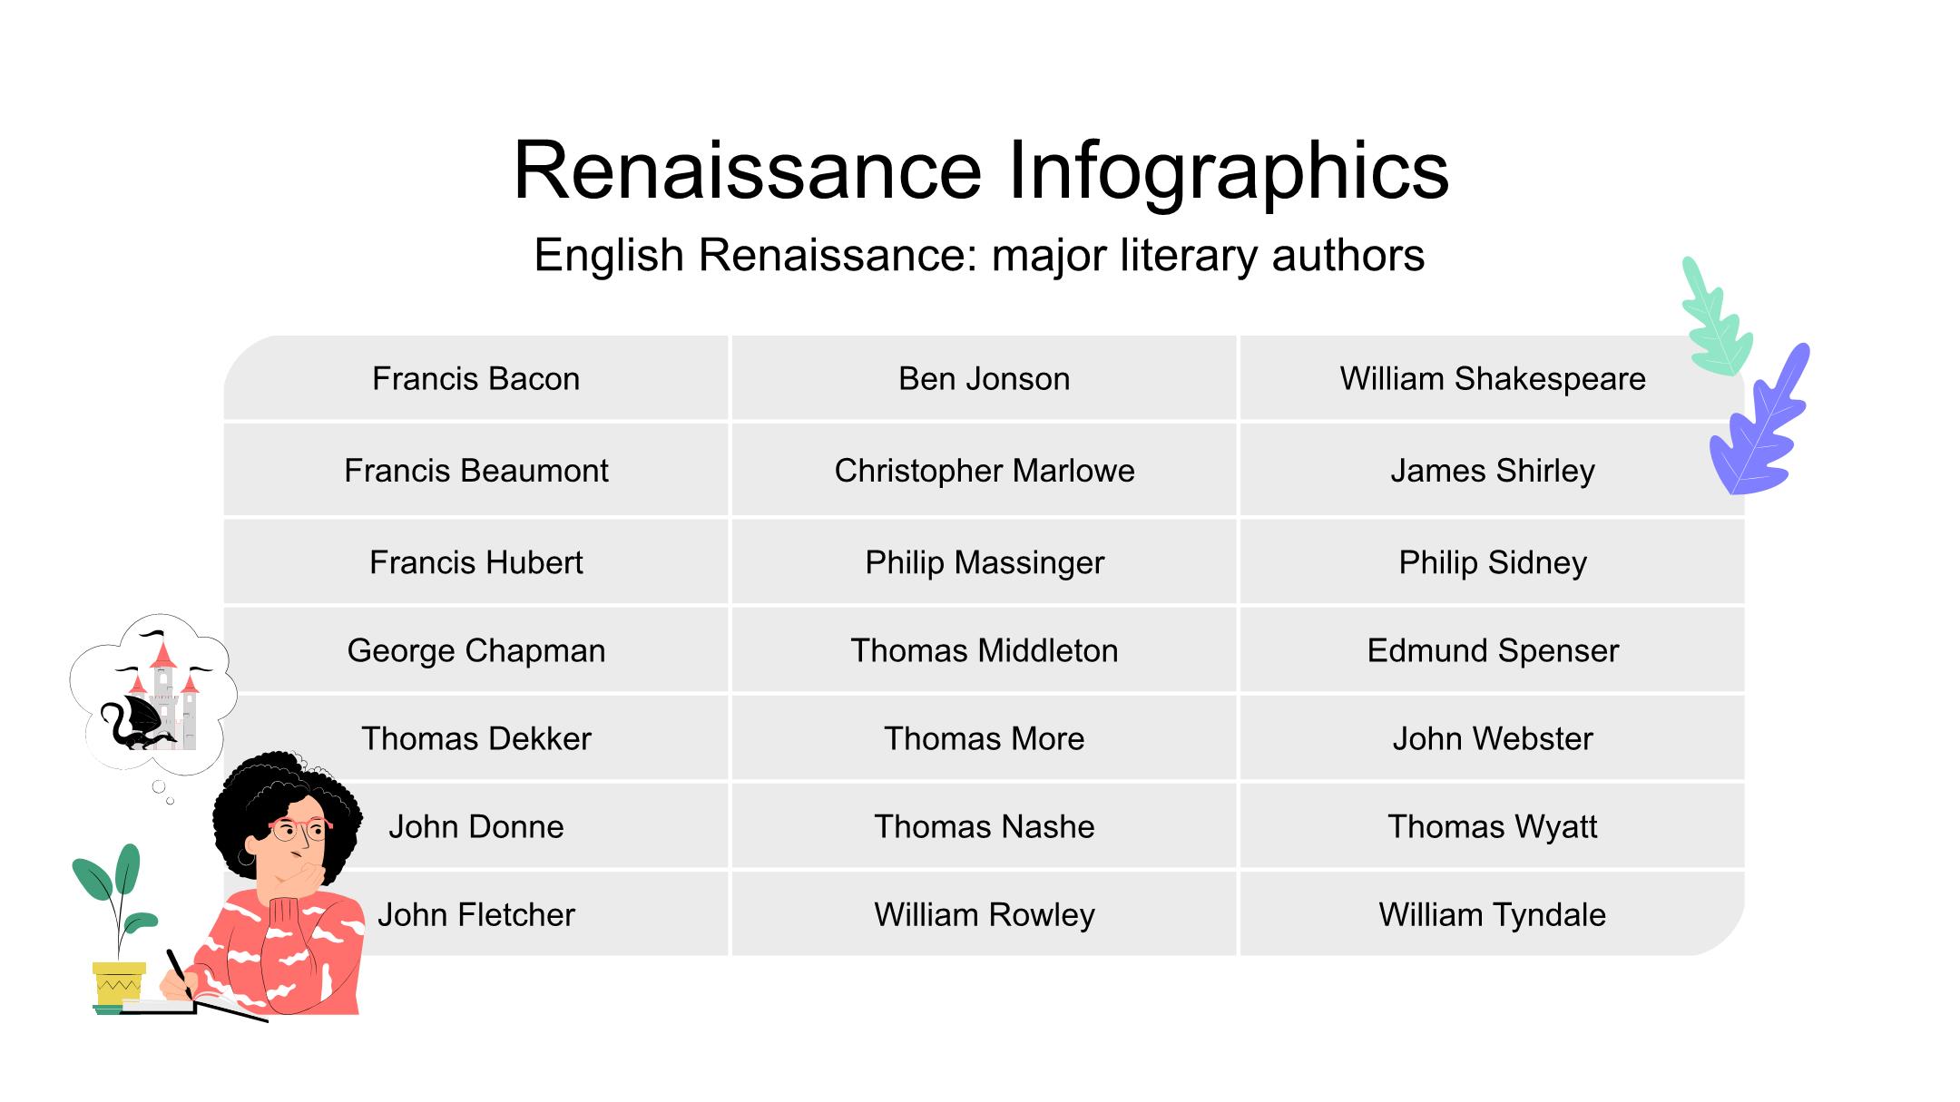Select the yellow flower pot

click(119, 983)
